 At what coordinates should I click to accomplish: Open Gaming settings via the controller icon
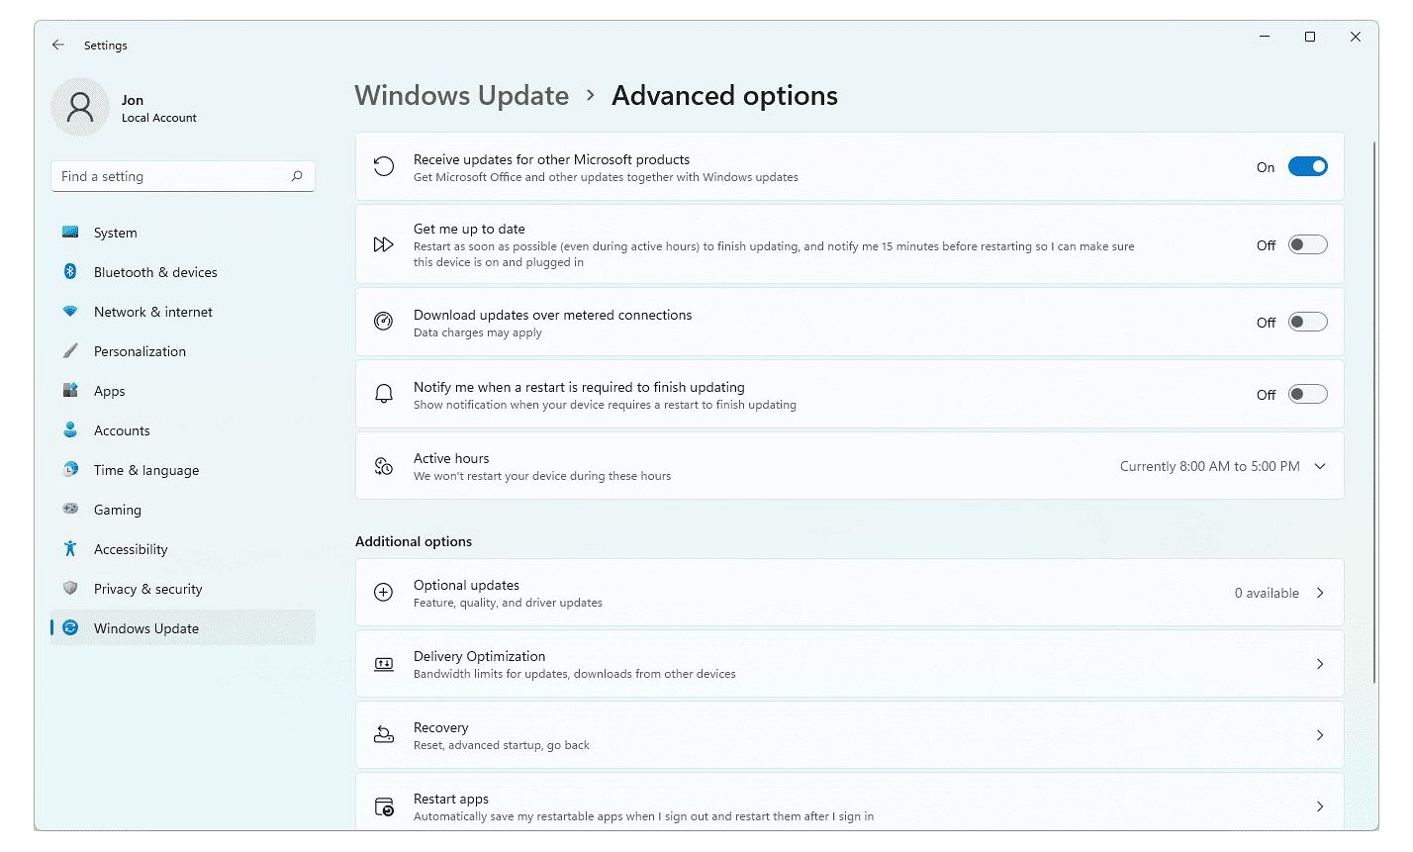click(x=70, y=510)
